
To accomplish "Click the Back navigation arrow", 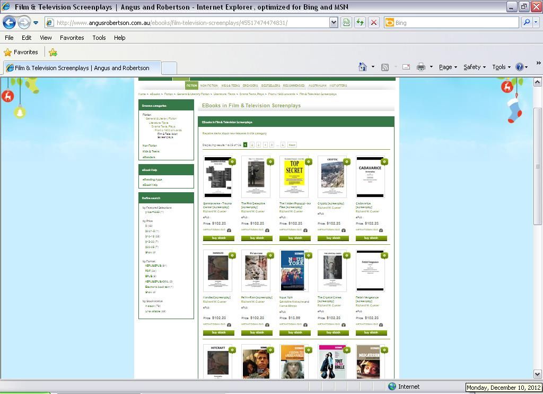I will point(10,23).
